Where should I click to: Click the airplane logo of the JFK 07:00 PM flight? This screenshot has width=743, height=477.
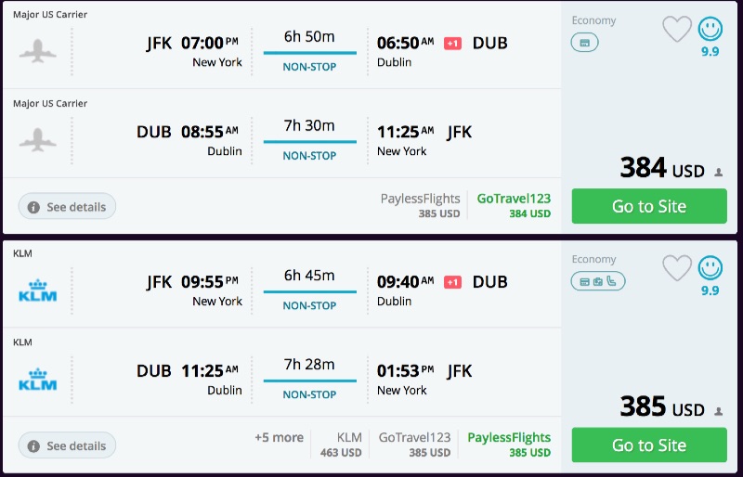point(38,52)
